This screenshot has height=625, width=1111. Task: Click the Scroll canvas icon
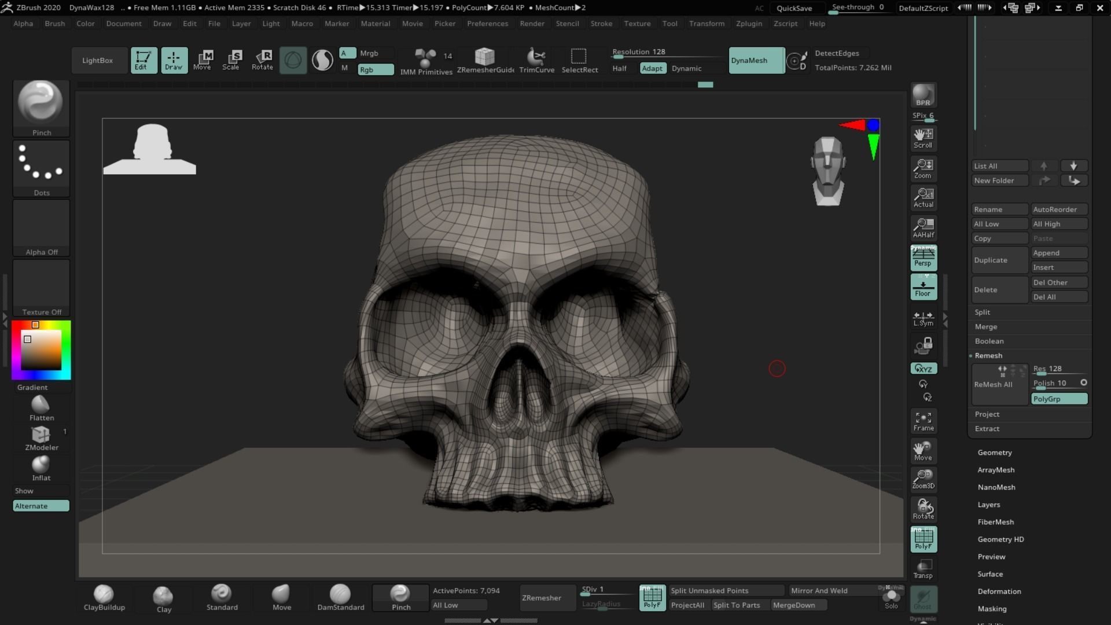tap(923, 138)
